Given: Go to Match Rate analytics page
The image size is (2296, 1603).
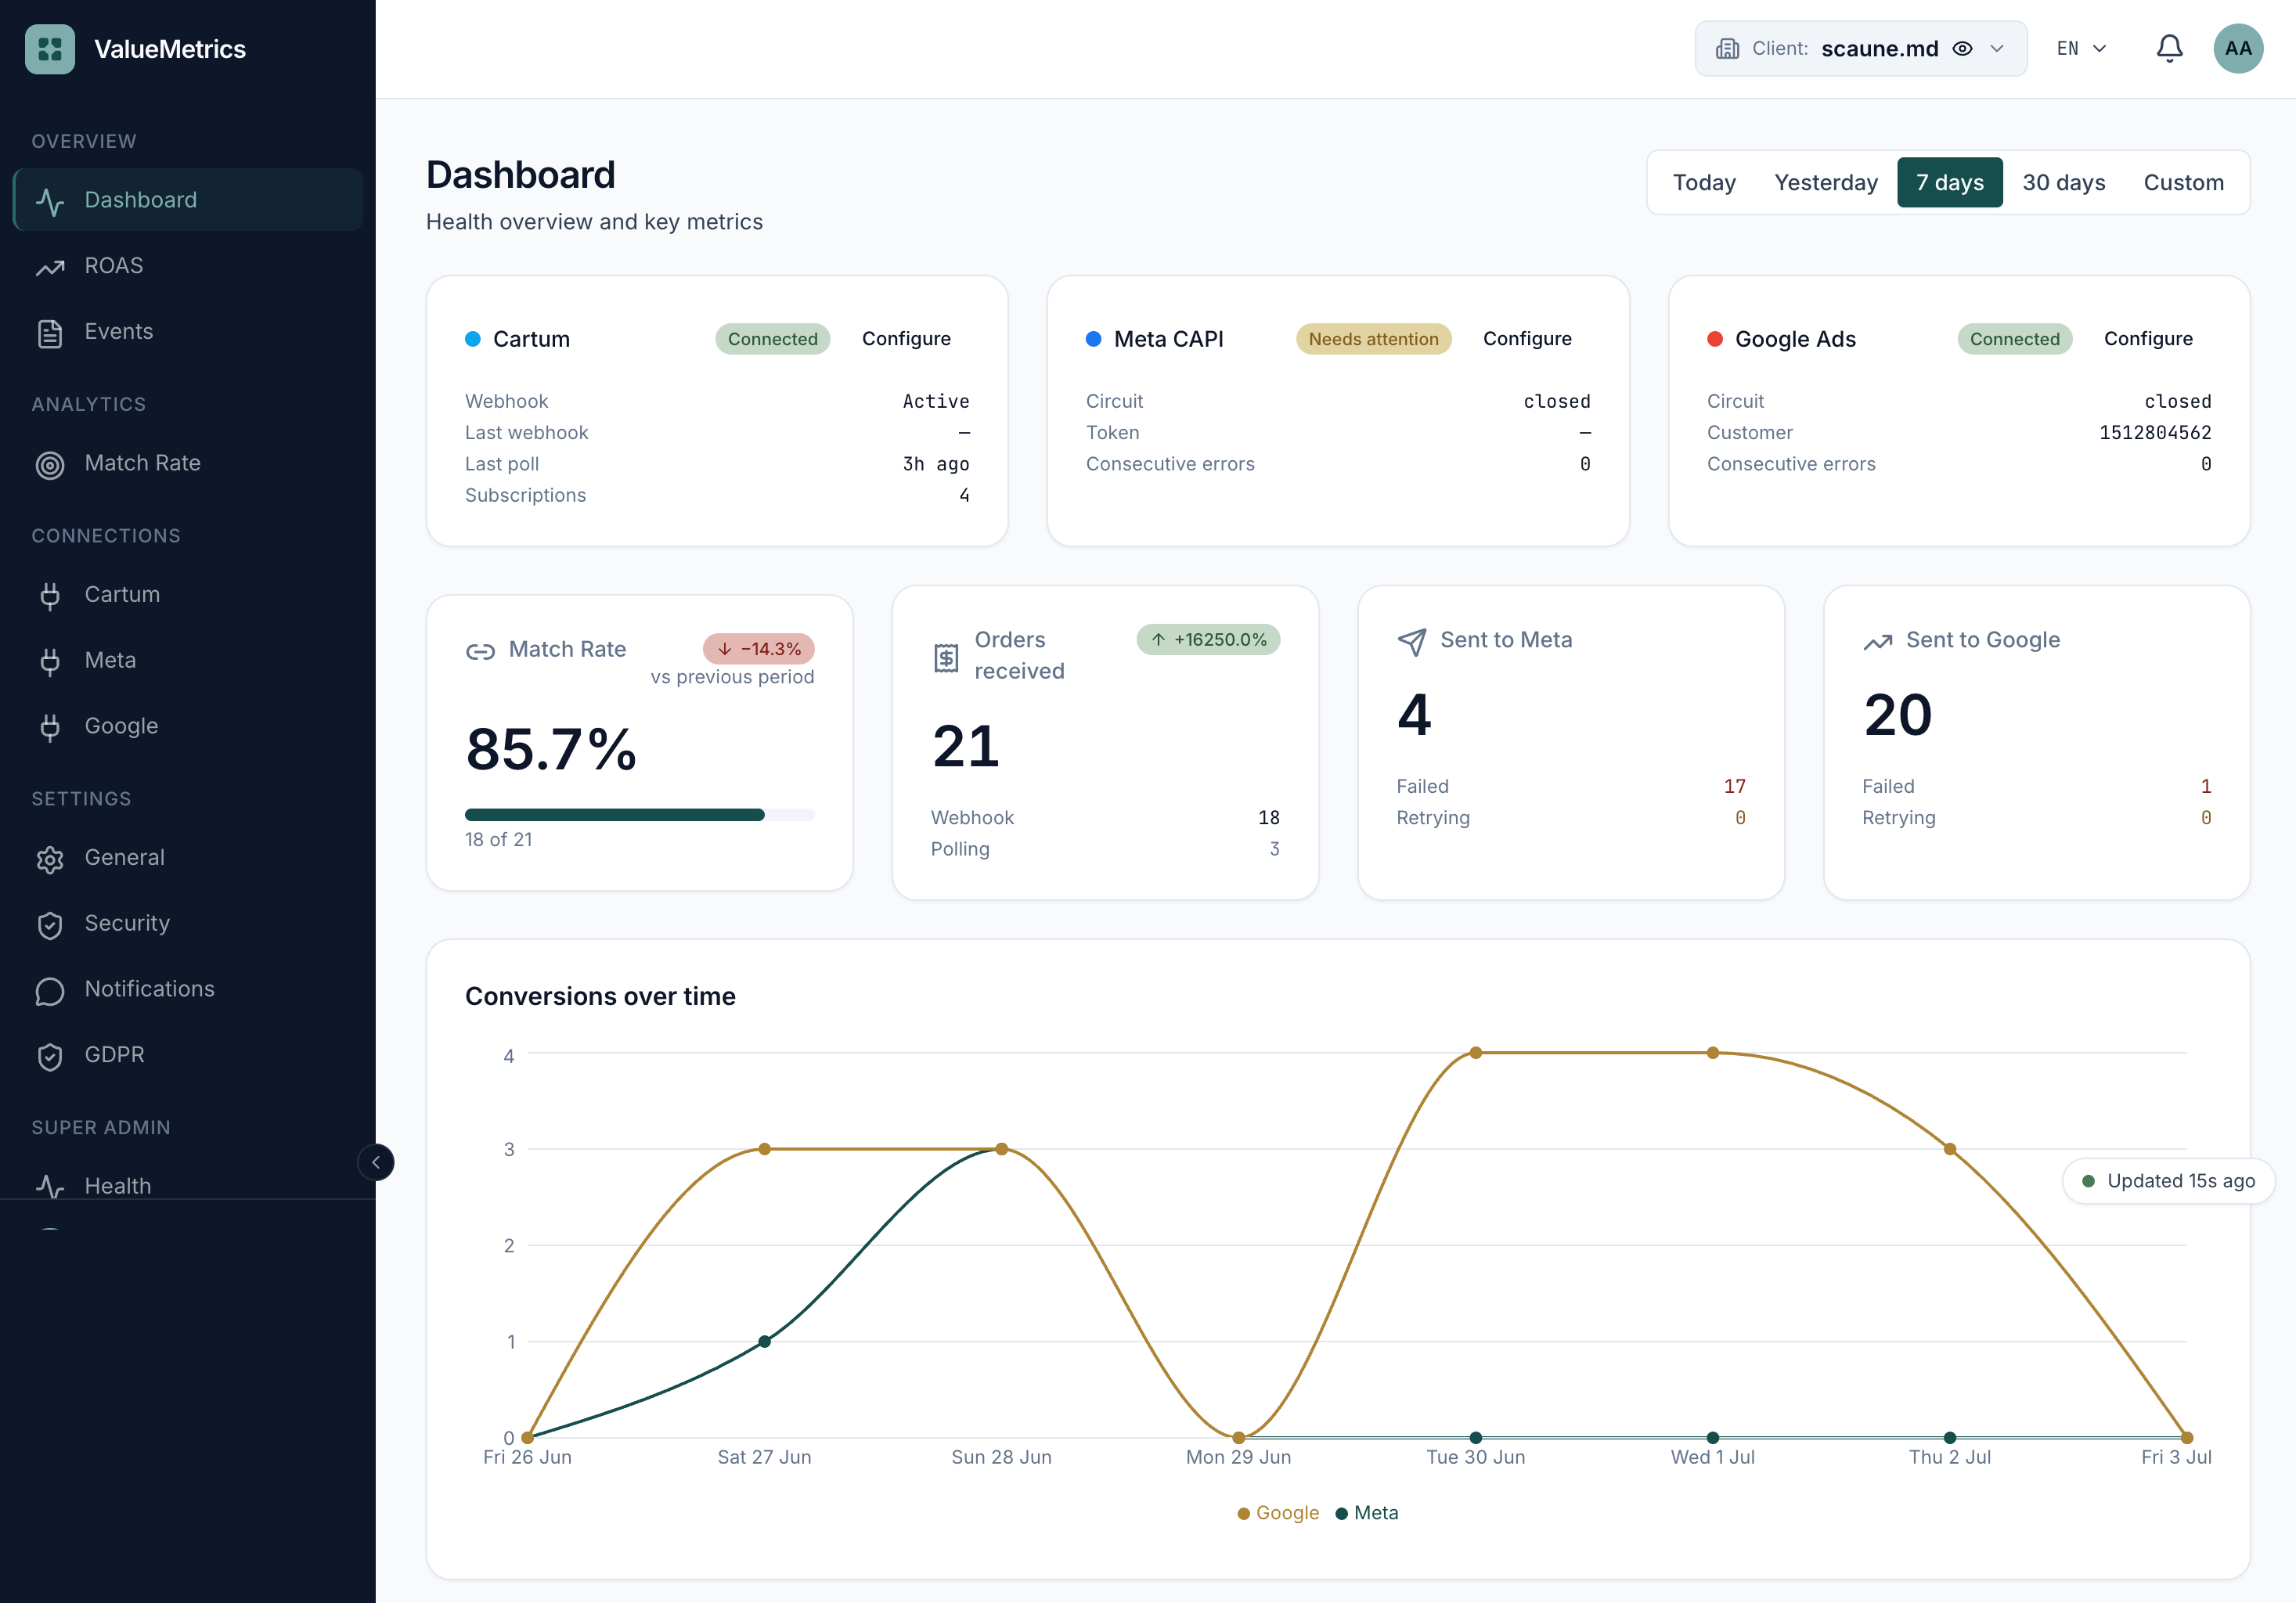Looking at the screenshot, I should (188, 463).
